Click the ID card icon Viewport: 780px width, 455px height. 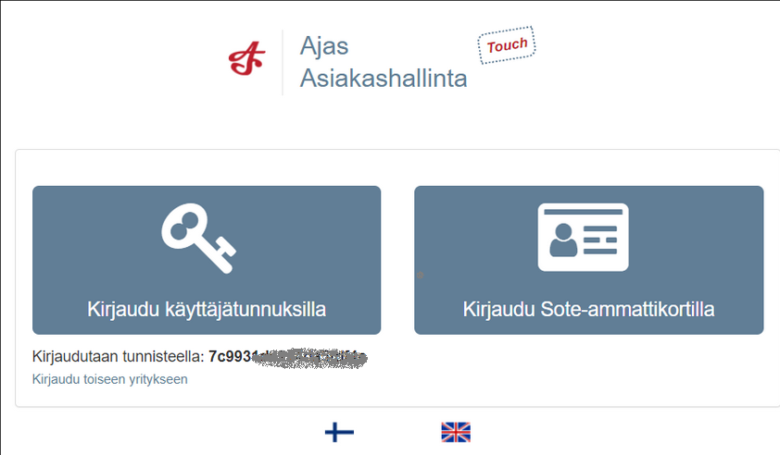[583, 237]
